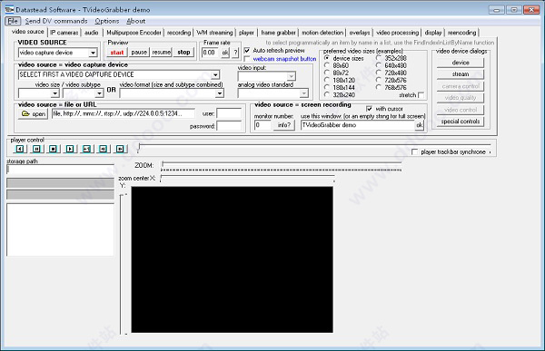
Task: Select the 320x240 video size option
Action: tap(327, 94)
